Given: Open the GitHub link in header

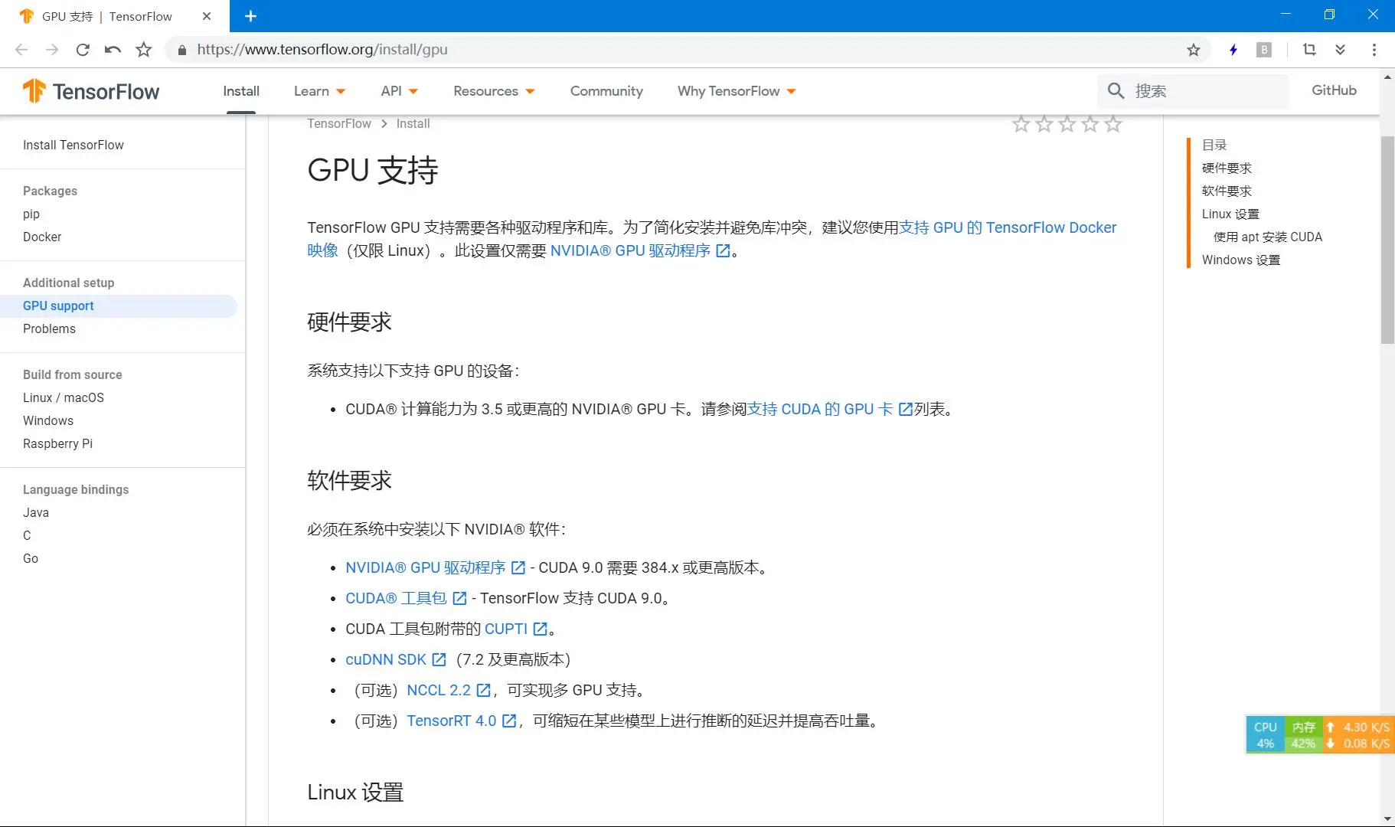Looking at the screenshot, I should click(x=1334, y=90).
